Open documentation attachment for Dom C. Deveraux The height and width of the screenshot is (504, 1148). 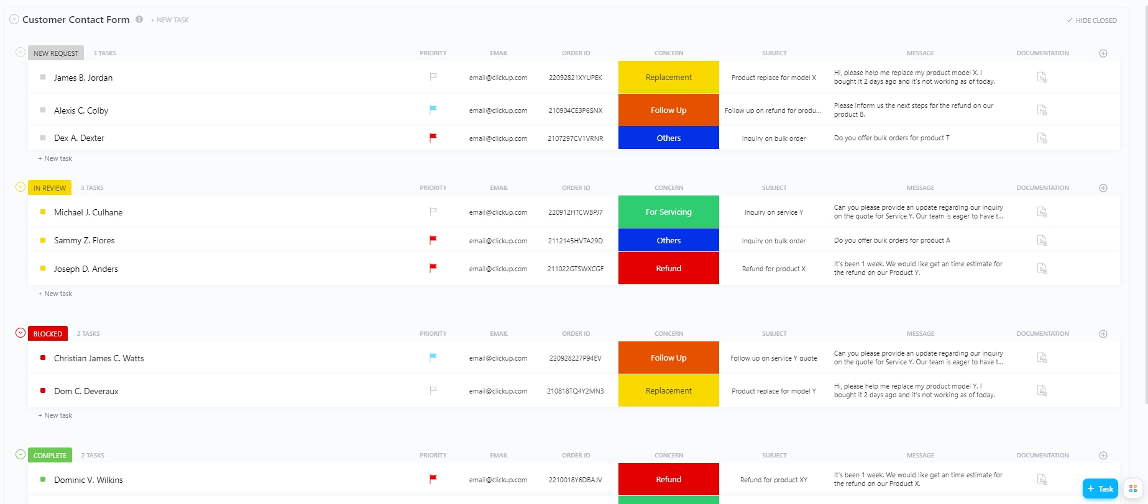click(x=1042, y=390)
